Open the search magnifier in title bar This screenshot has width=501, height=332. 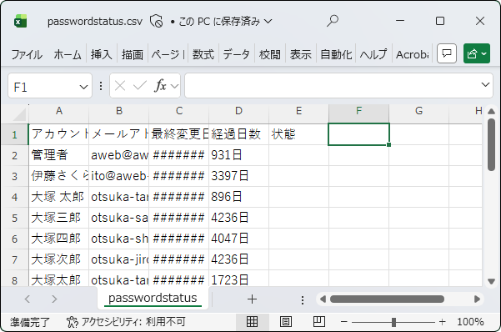[333, 21]
